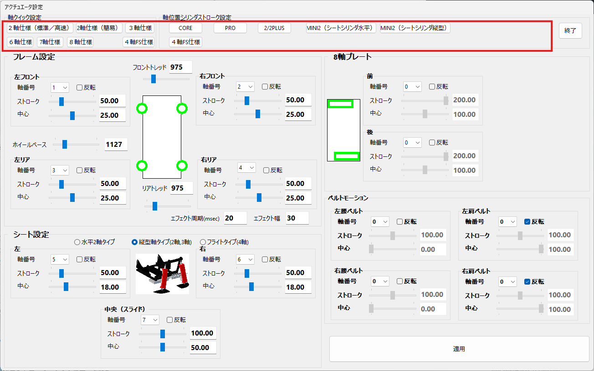
Task: Click the rear green plate rectangle
Action: pyautogui.click(x=347, y=156)
